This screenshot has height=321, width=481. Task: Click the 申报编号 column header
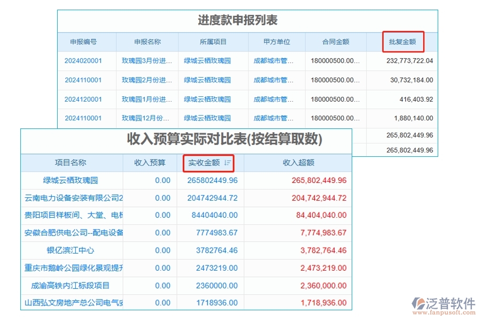[83, 42]
